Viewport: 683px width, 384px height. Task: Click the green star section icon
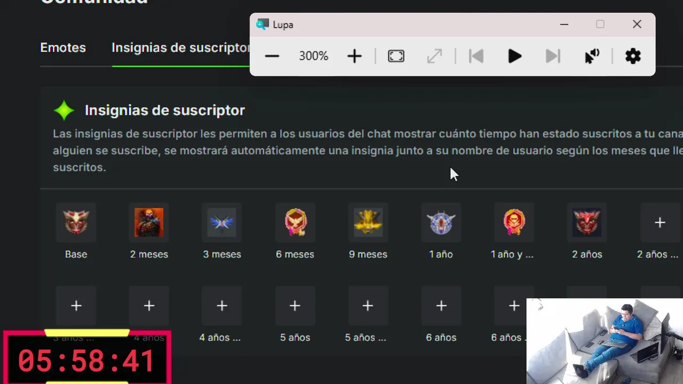[x=64, y=110]
